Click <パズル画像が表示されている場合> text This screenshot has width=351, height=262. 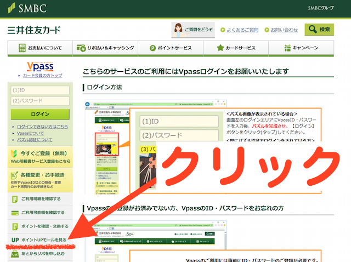(x=262, y=113)
